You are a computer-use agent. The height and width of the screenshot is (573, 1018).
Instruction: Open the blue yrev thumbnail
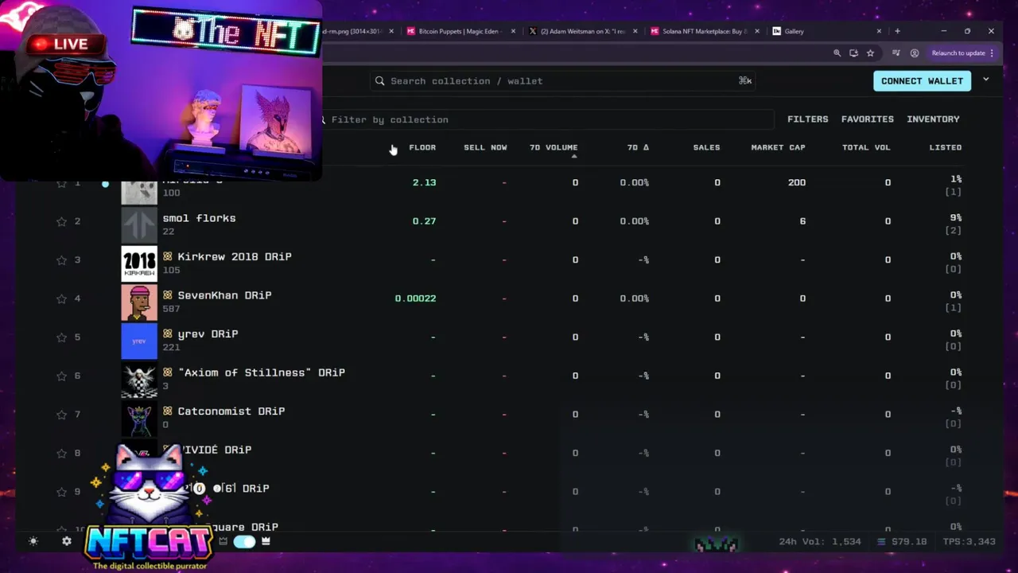point(139,341)
